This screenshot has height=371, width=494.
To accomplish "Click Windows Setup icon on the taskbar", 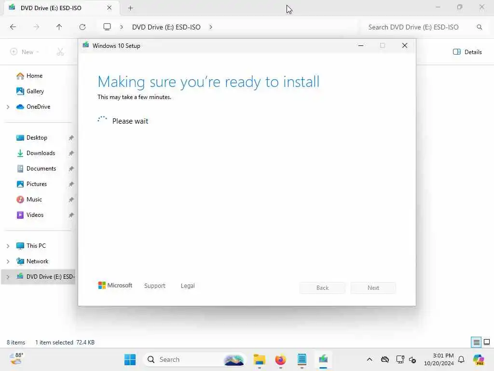I will (323, 359).
